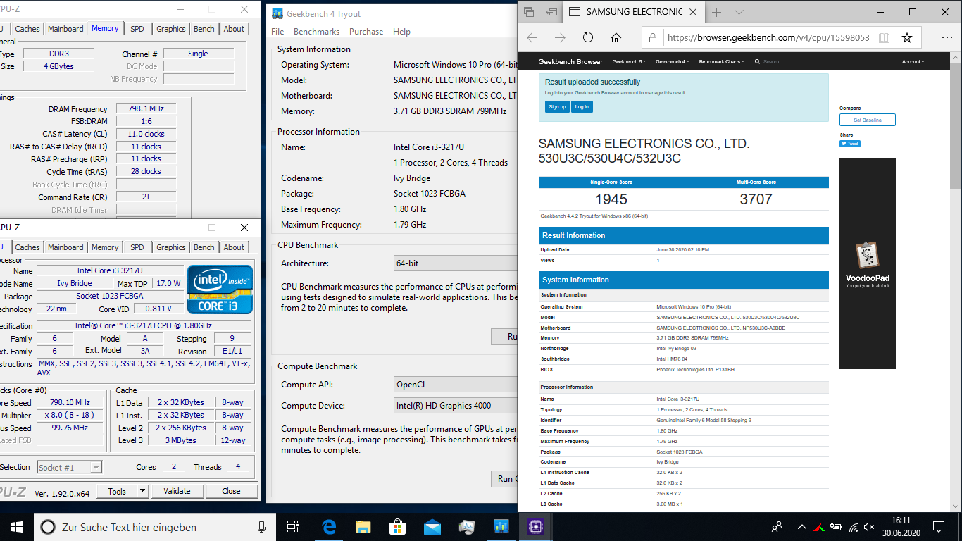This screenshot has width=962, height=541.
Task: Open Graphics tab in CPU-Z processor window
Action: click(x=171, y=247)
